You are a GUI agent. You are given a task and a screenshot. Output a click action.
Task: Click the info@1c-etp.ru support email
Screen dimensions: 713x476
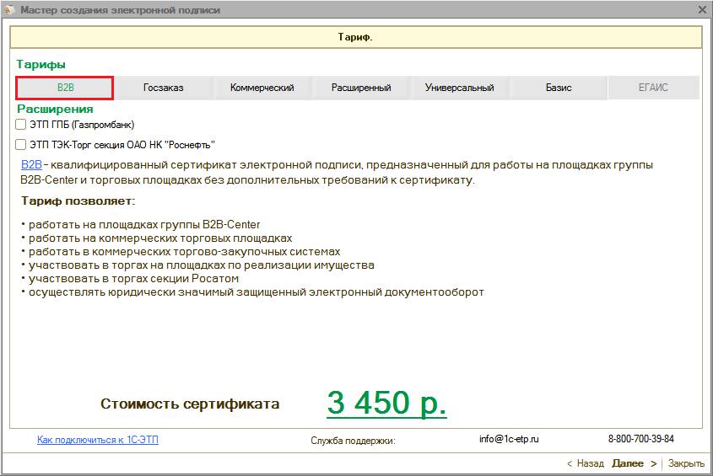509,439
